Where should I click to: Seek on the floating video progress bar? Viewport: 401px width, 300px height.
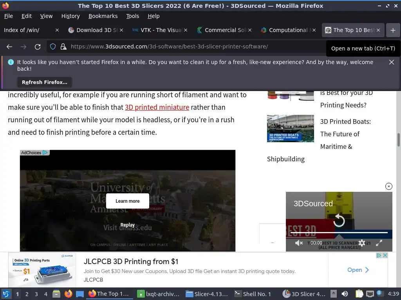339,233
